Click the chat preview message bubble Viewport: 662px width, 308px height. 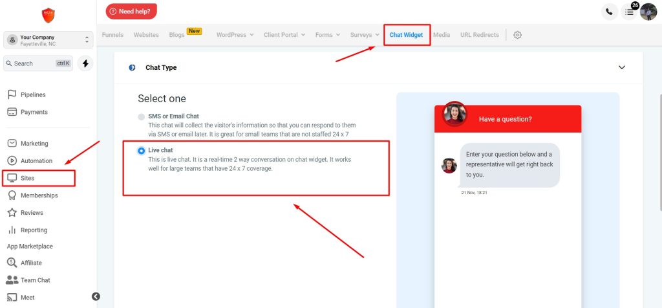pyautogui.click(x=509, y=165)
